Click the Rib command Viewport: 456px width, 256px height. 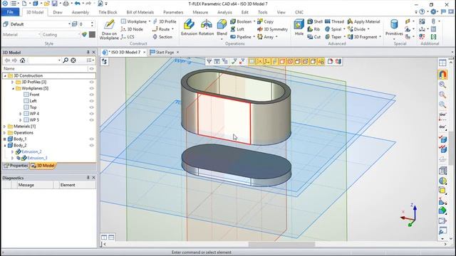pyautogui.click(x=313, y=29)
